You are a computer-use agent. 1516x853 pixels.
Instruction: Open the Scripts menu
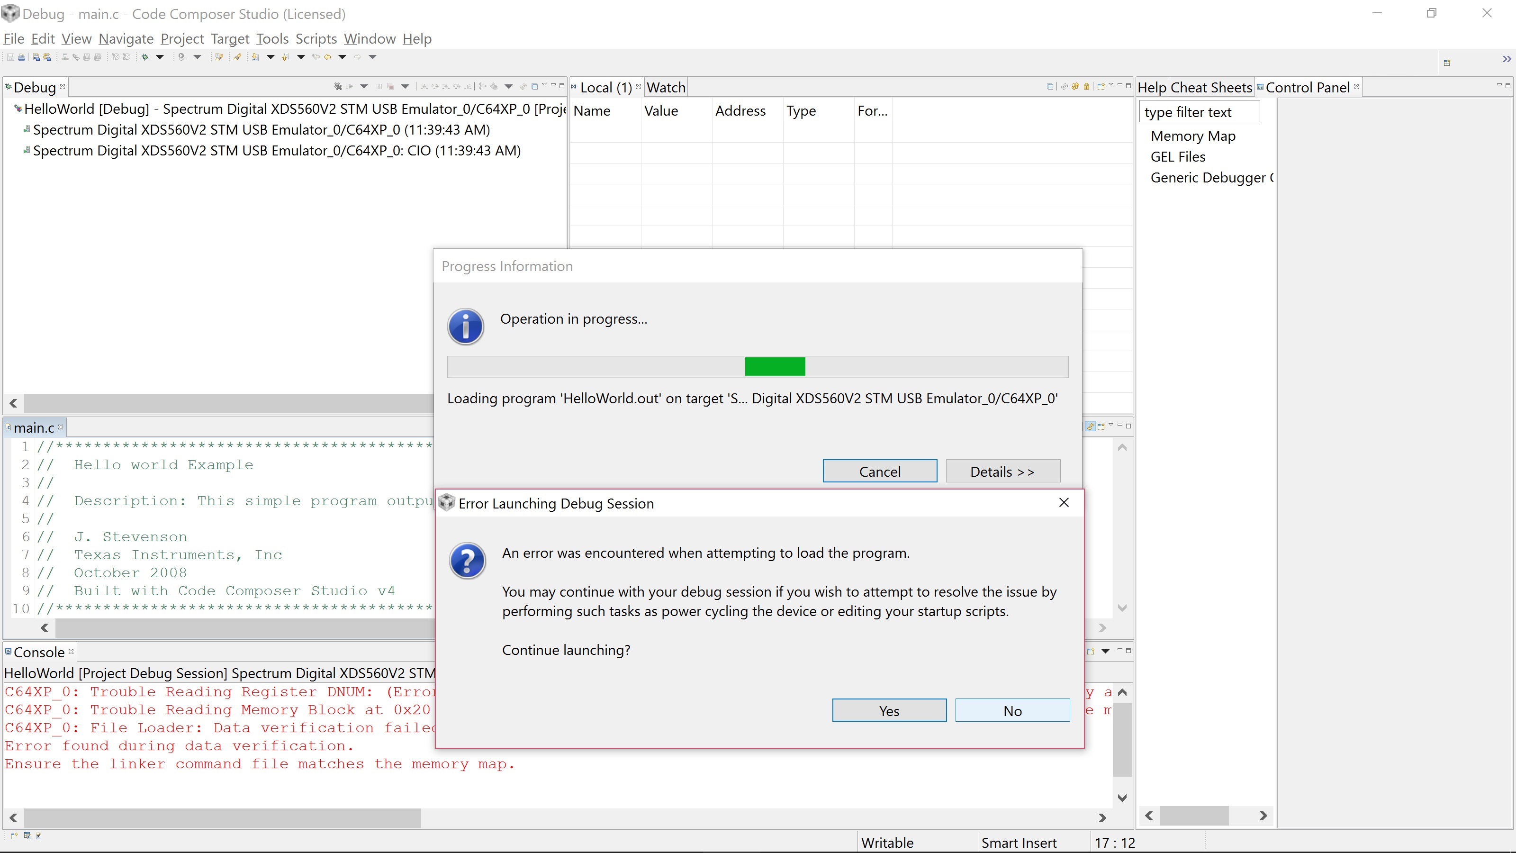coord(316,39)
